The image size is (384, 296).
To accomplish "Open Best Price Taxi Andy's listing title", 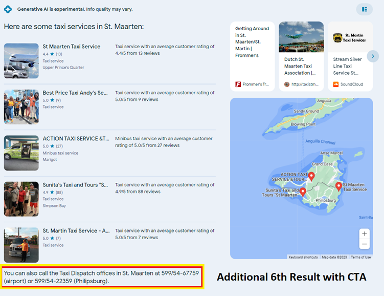I will coord(75,93).
